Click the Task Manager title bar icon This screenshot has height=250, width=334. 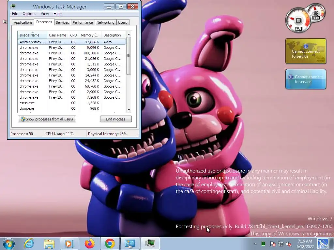(13, 7)
